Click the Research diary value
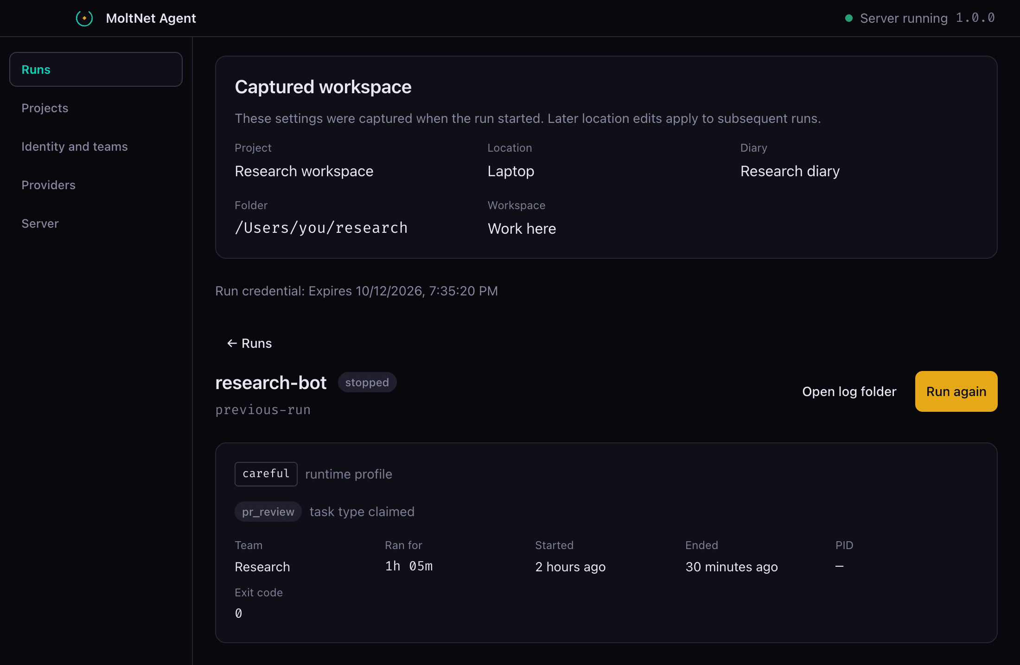The image size is (1020, 665). click(790, 171)
